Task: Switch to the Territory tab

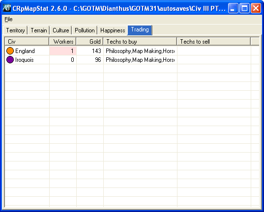Action: click(15, 30)
